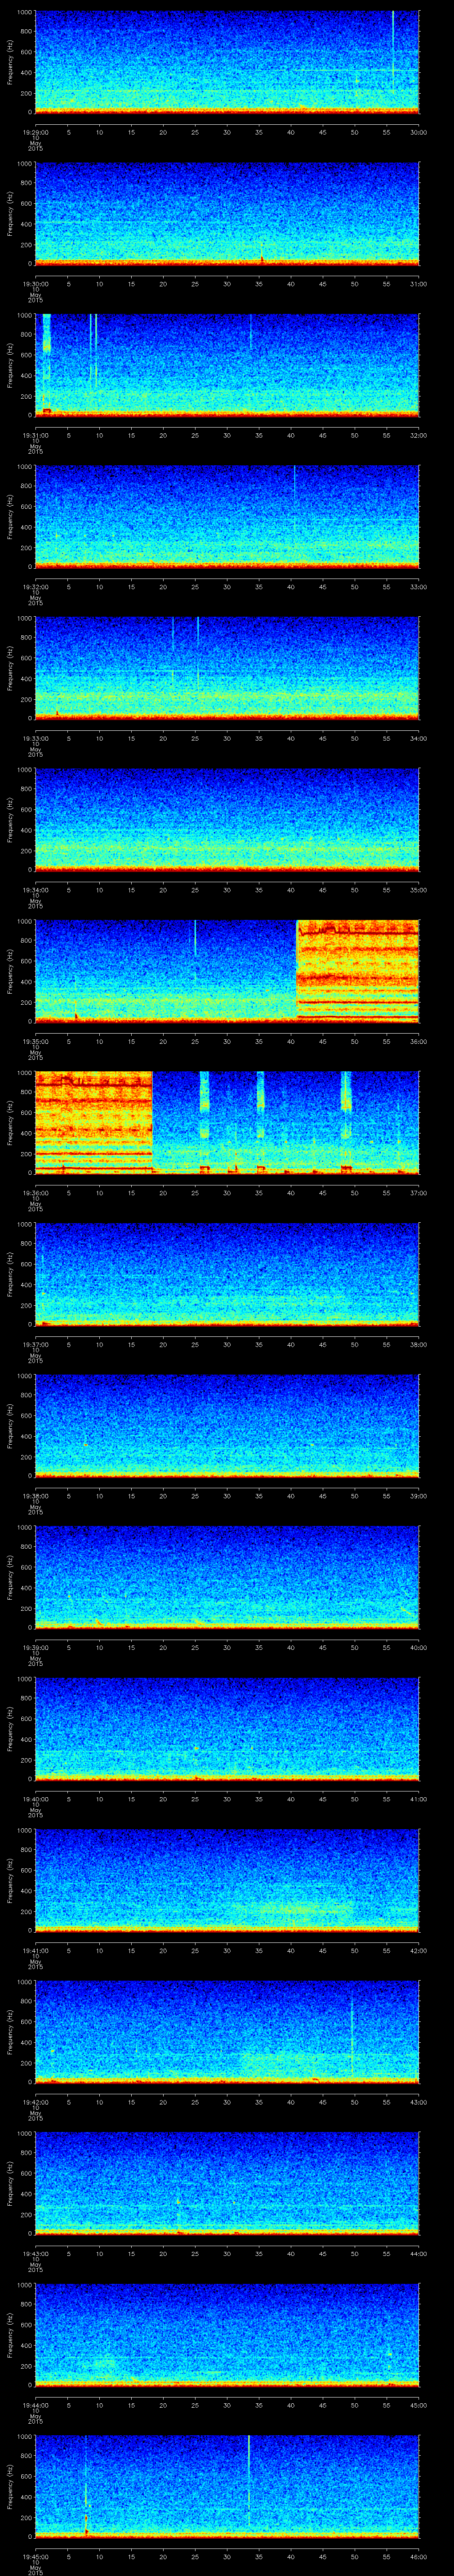Click the 19:45:00 time axis label

[35, 2556]
